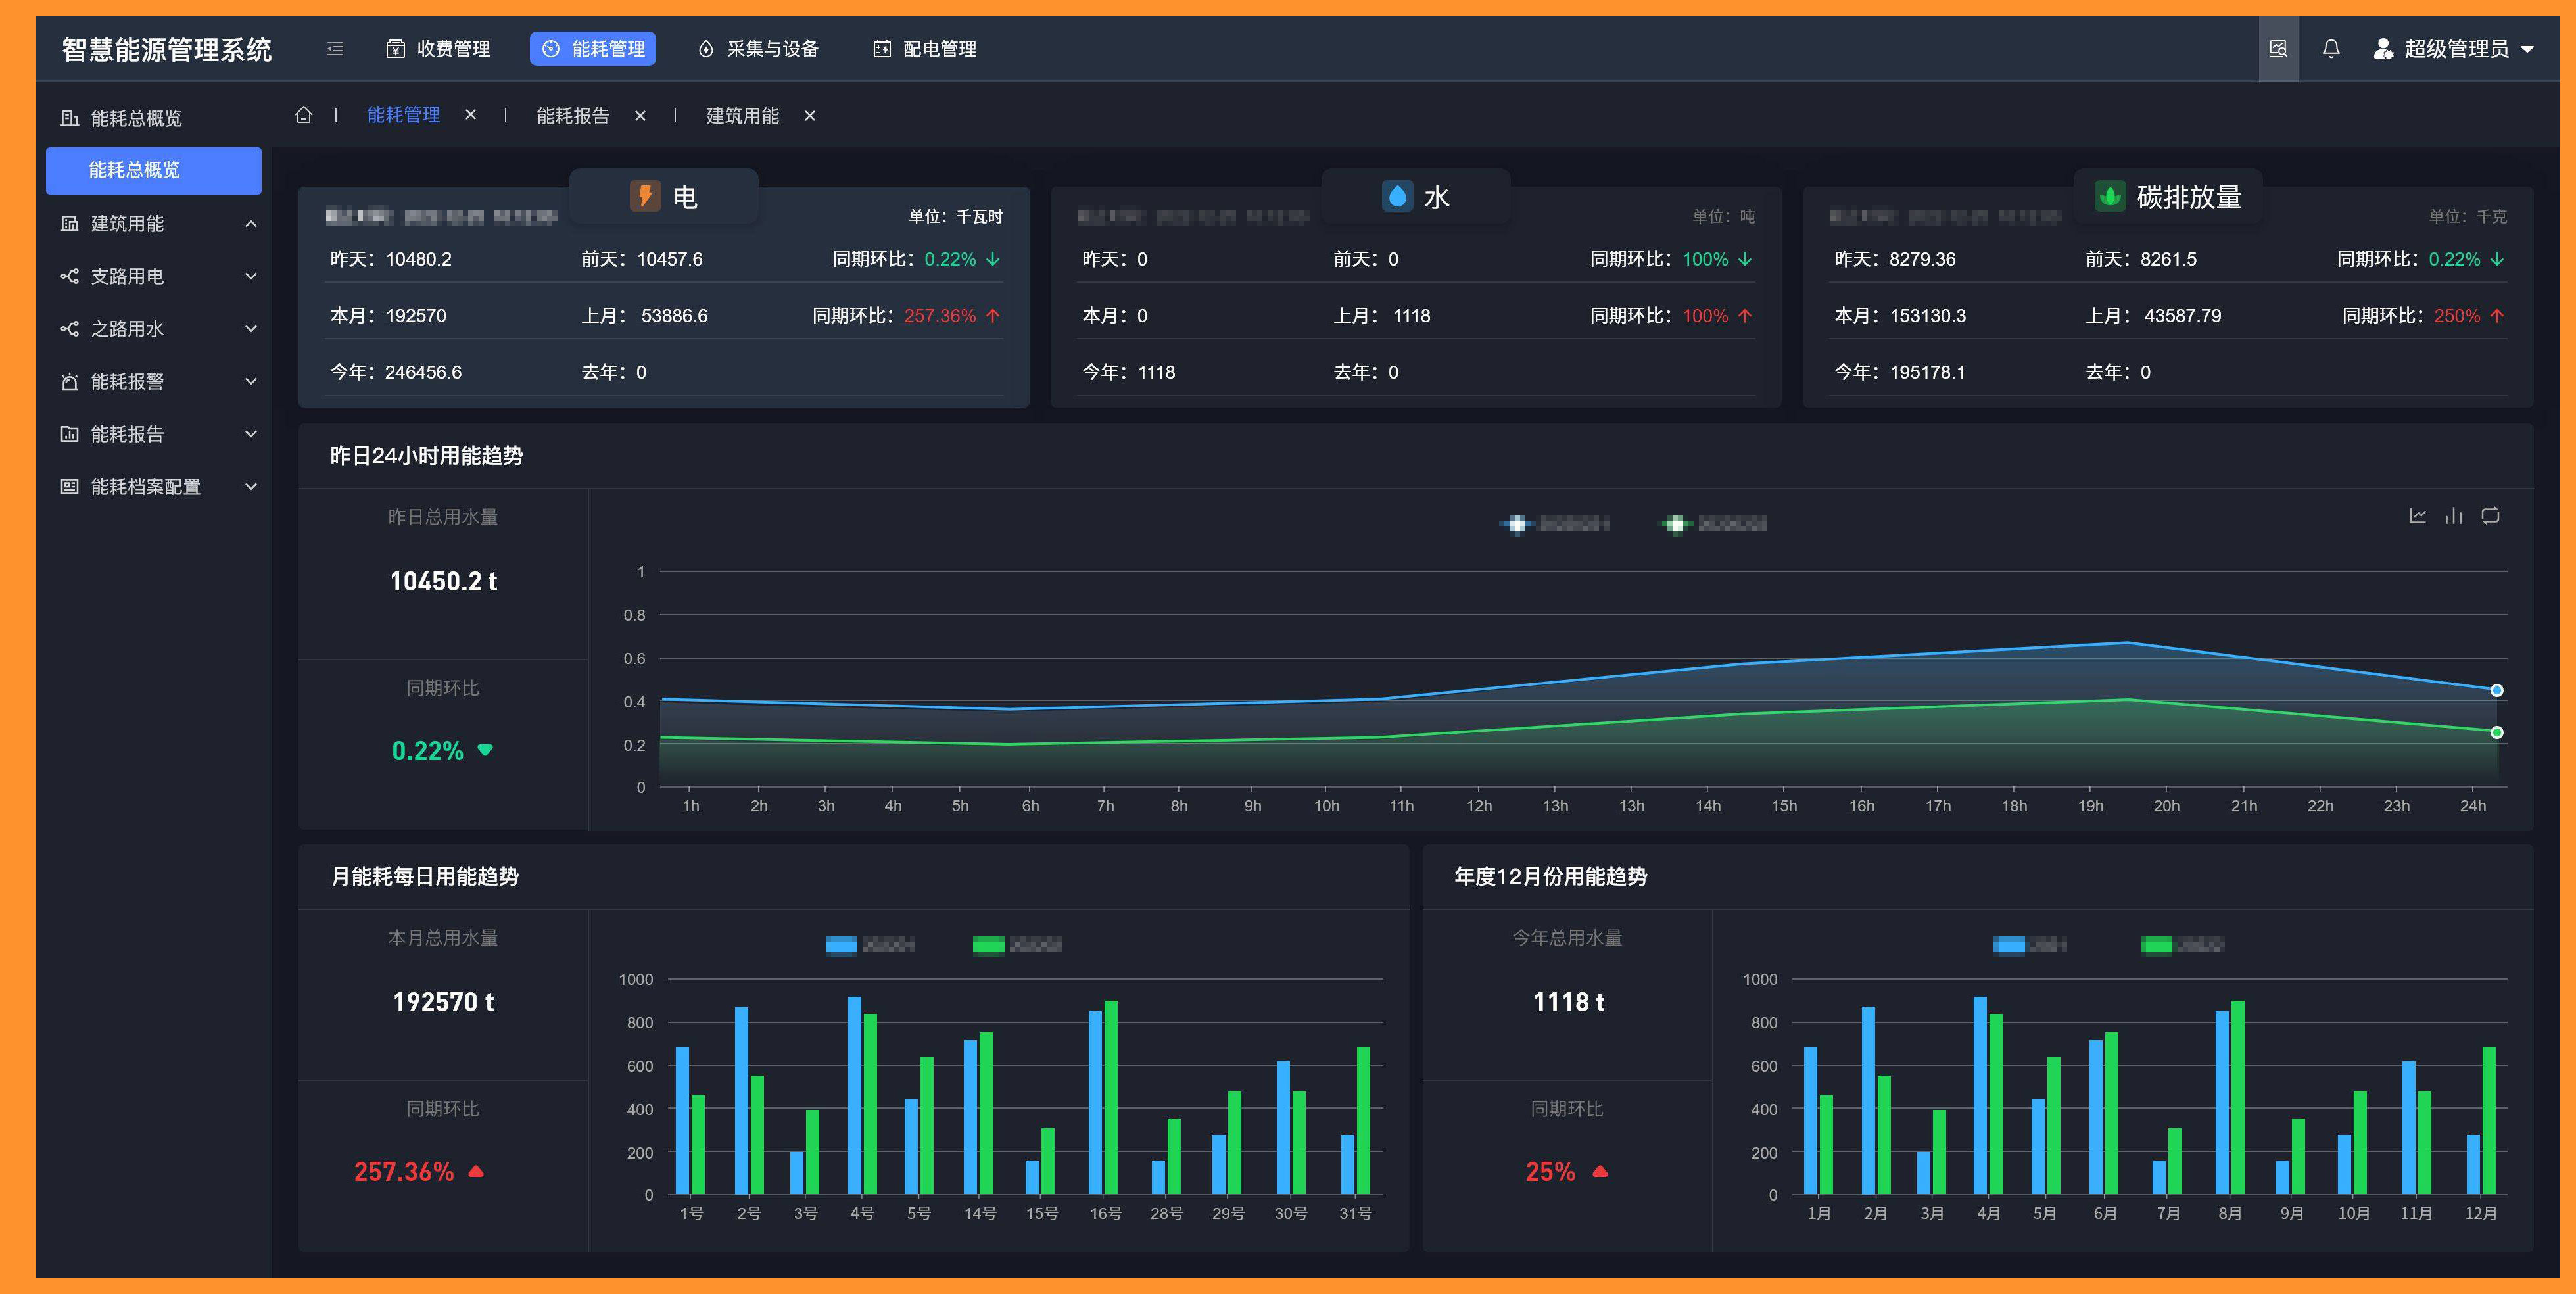The image size is (2576, 1294).
Task: Open the 超级管理员 user dropdown
Action: (x=2455, y=48)
